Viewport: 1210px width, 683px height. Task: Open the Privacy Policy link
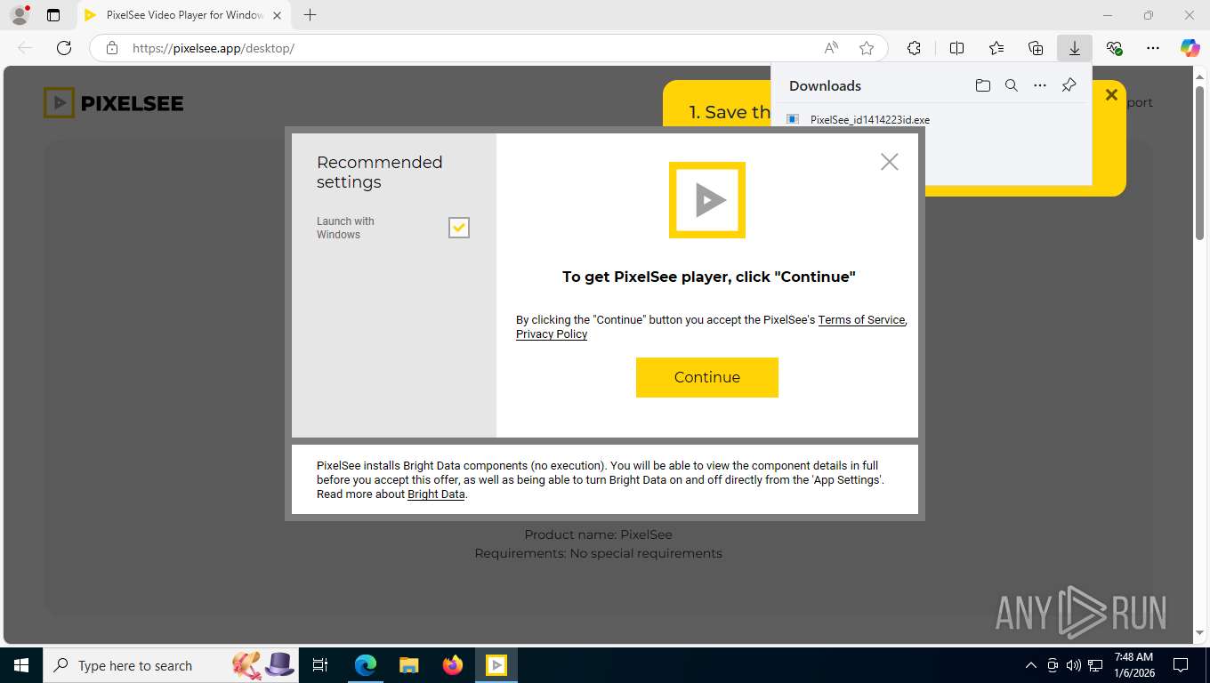click(552, 334)
